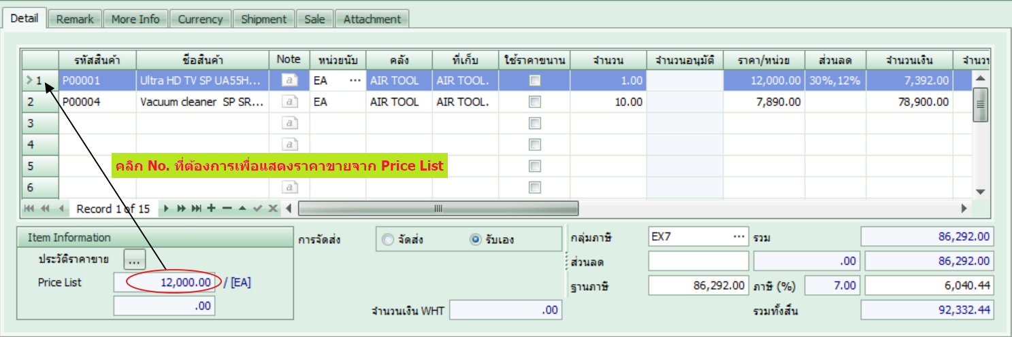Click the ส่วนลด discount input field
The width and height of the screenshot is (1012, 337).
pyautogui.click(x=698, y=262)
